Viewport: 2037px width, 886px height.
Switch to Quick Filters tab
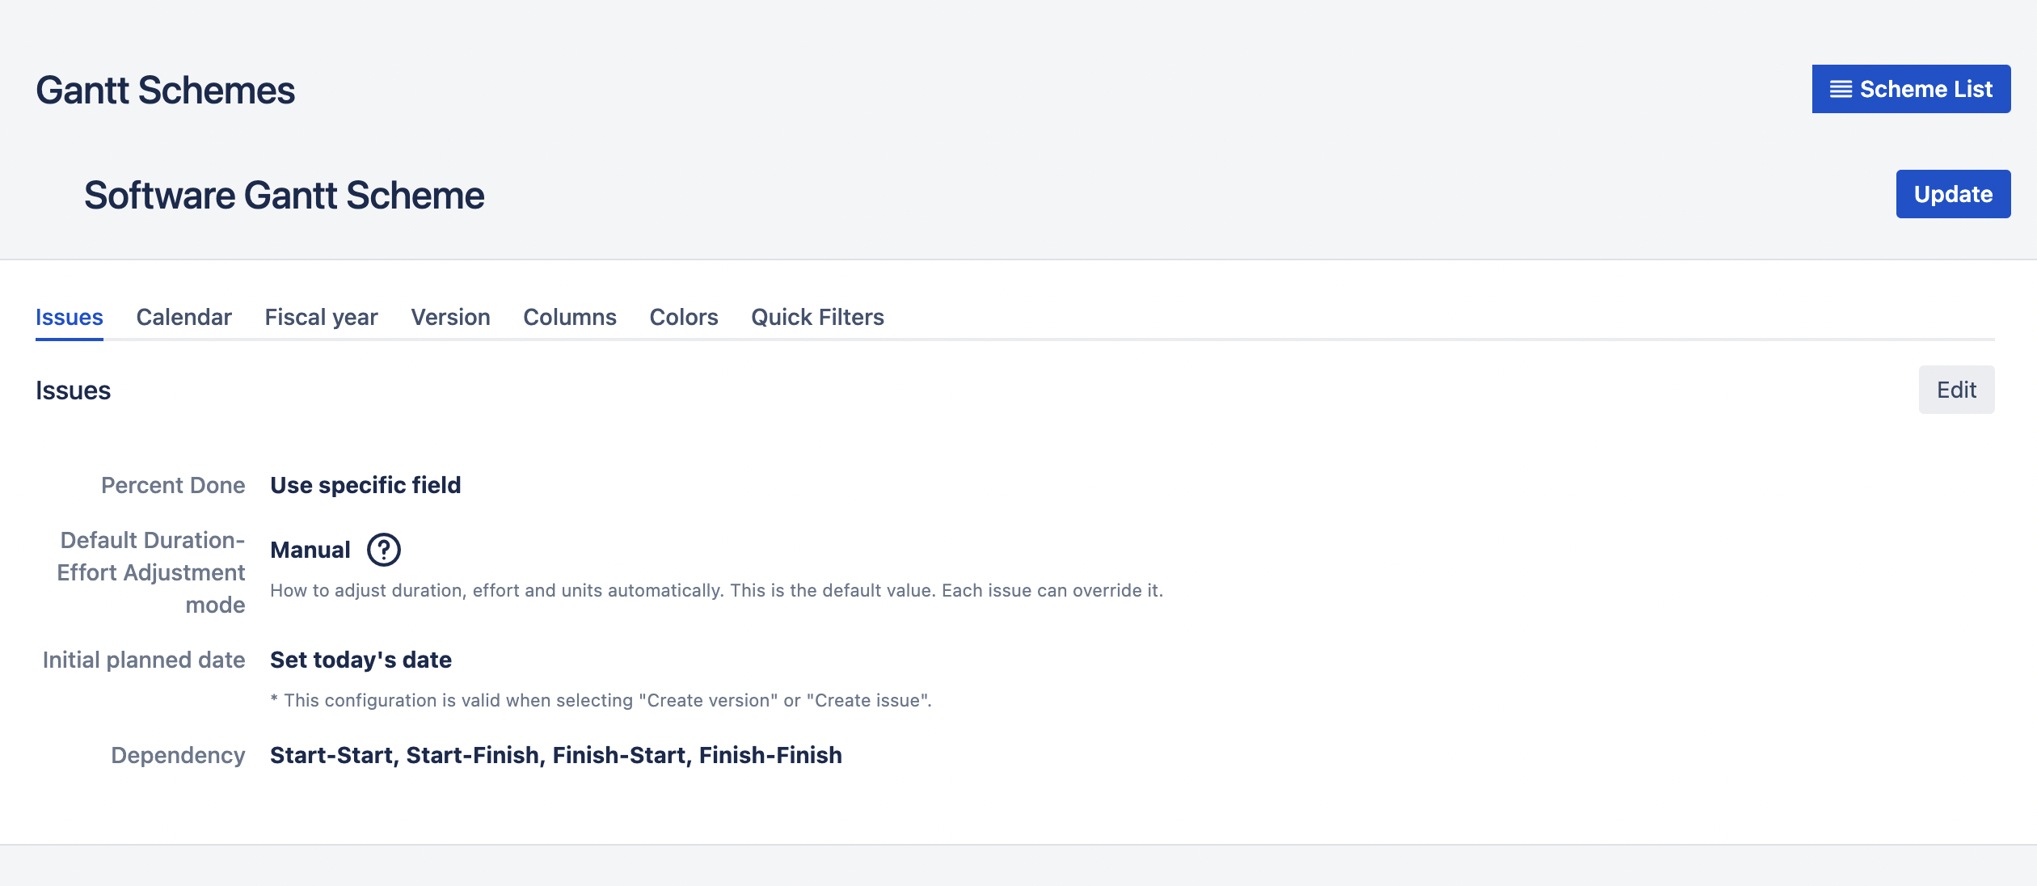click(817, 317)
